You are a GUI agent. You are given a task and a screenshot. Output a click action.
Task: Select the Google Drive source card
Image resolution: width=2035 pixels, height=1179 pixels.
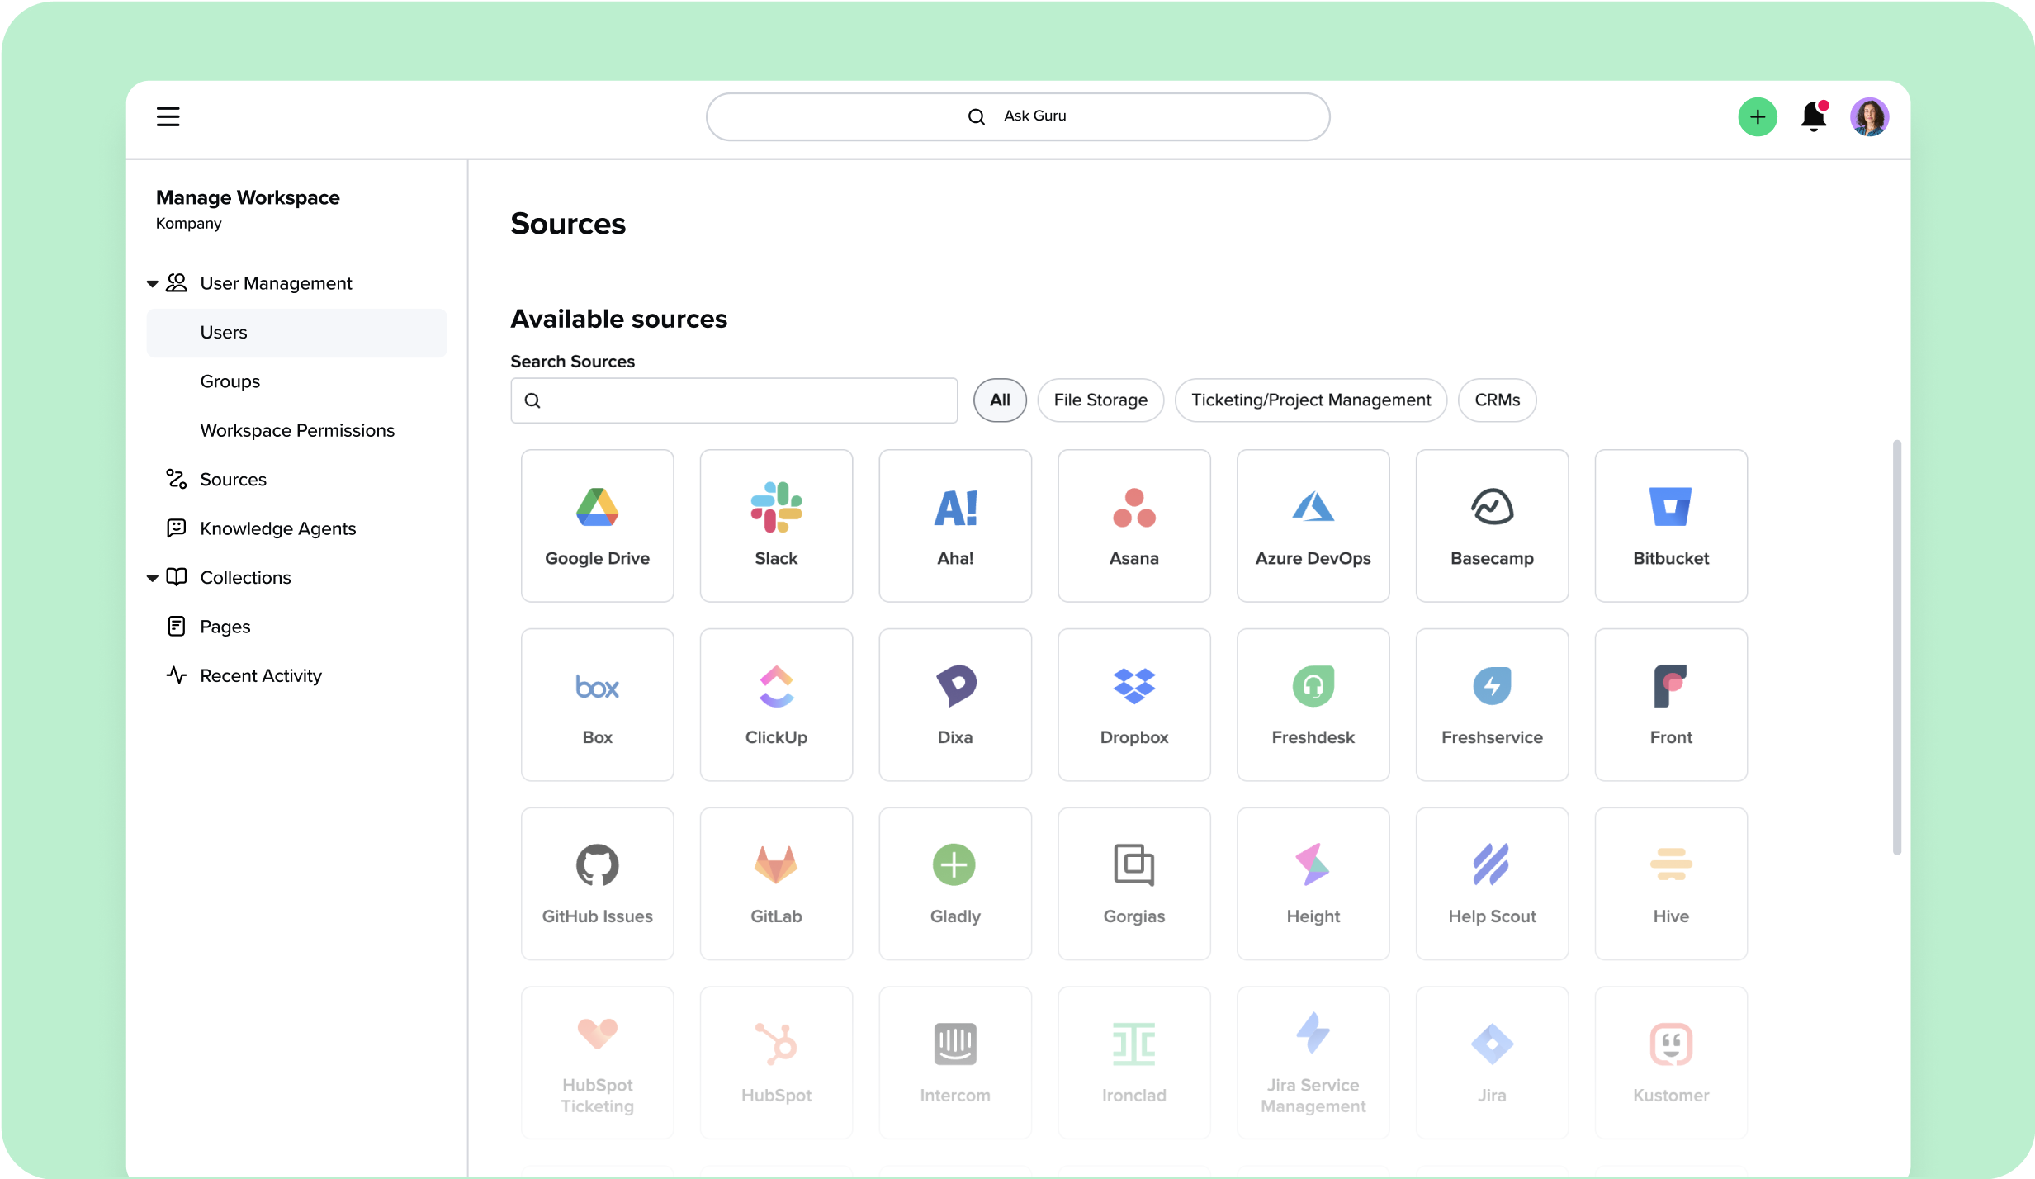coord(597,525)
